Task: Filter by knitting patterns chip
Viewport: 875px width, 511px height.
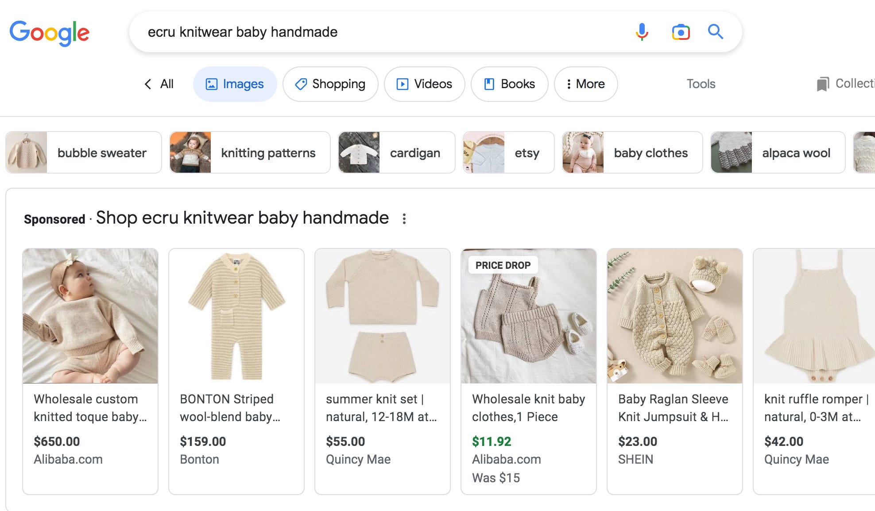Action: point(250,152)
